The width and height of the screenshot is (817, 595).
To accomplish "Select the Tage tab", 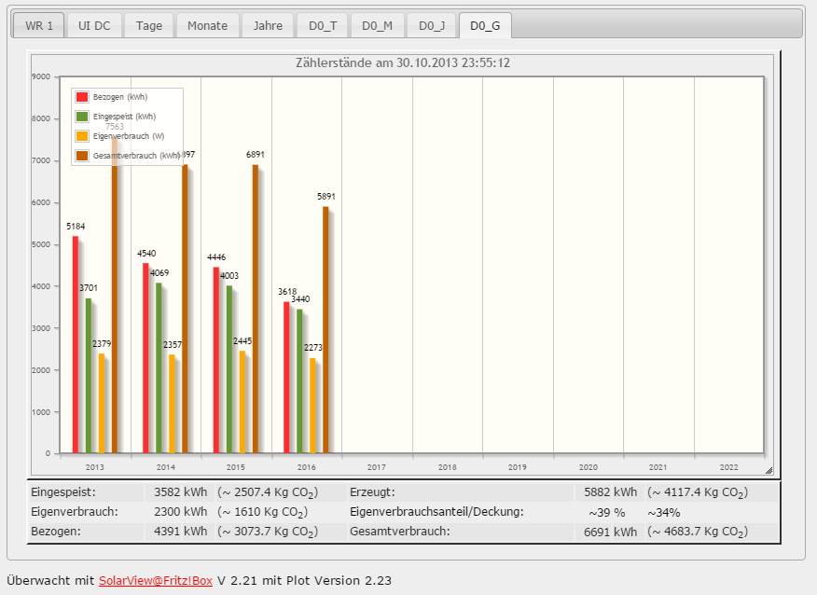I will (148, 25).
